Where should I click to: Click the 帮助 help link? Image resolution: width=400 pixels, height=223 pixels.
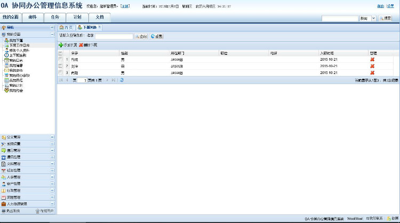380,6
